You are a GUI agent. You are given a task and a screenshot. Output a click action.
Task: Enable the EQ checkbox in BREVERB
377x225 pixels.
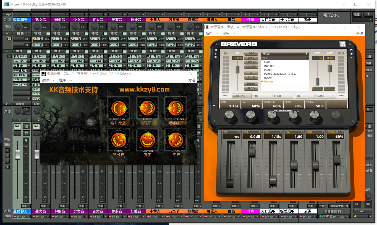(313, 96)
